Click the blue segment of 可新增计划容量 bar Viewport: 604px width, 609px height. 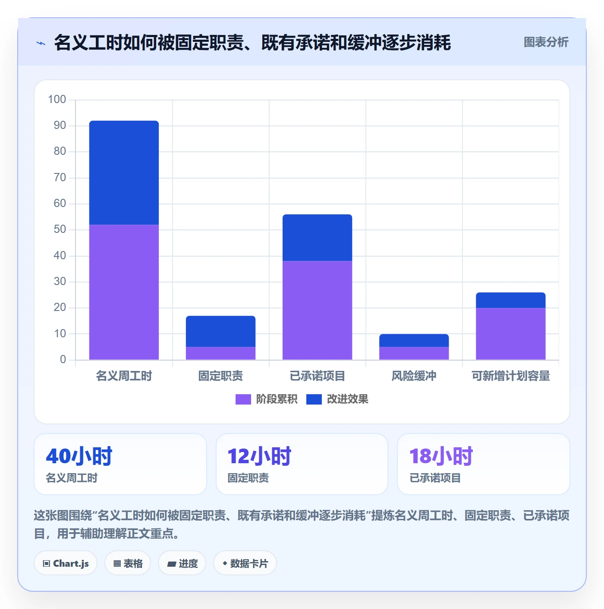[510, 300]
